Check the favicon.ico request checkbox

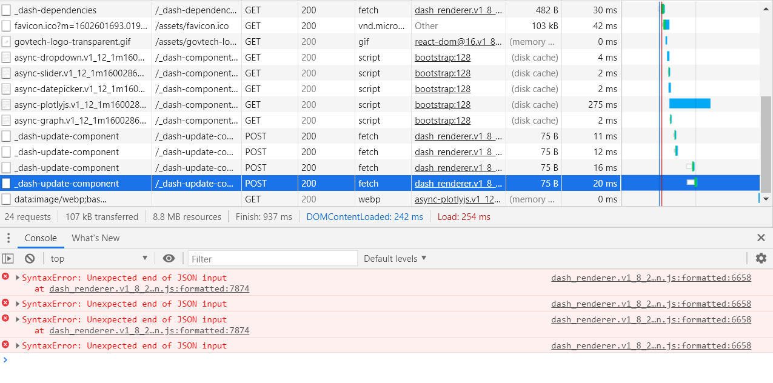(5, 25)
